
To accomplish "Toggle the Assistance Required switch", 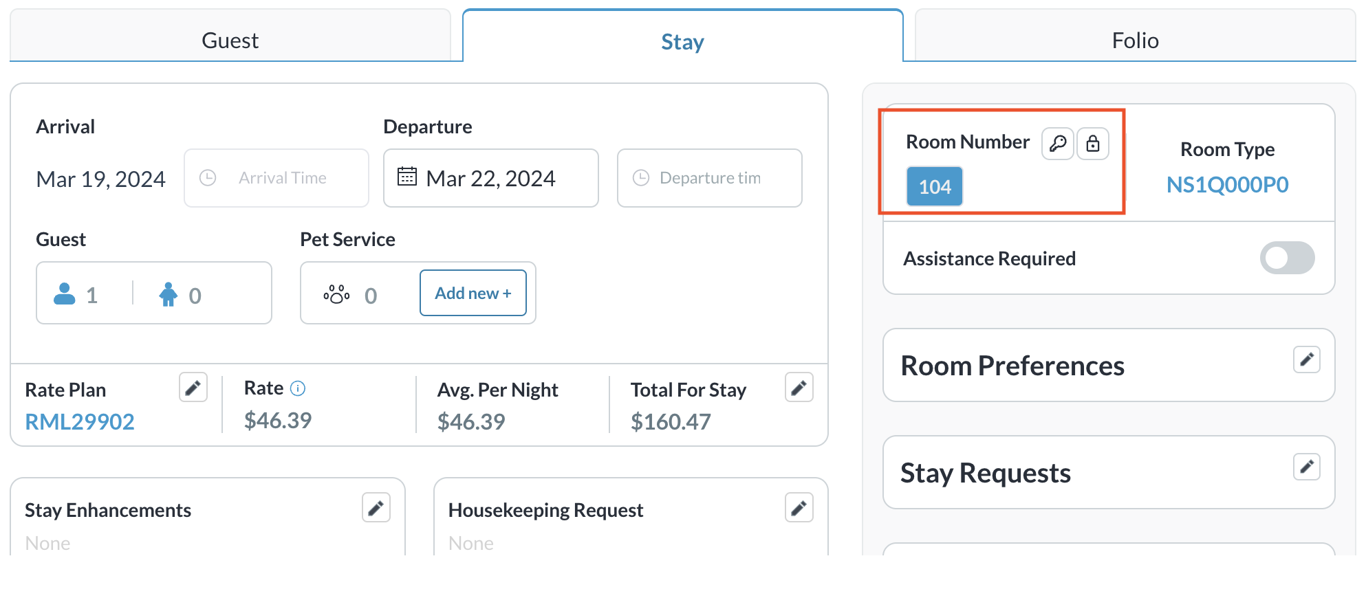I will pos(1286,258).
